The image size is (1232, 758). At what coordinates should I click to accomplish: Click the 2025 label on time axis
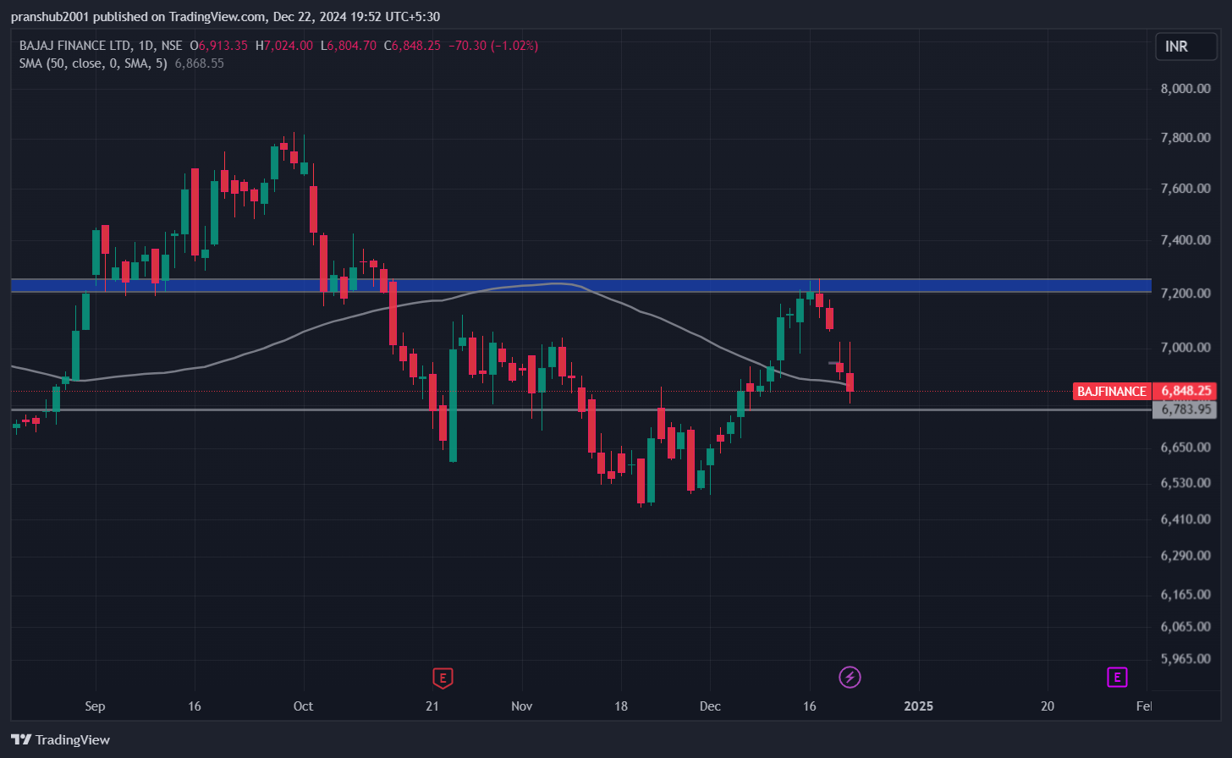[919, 706]
